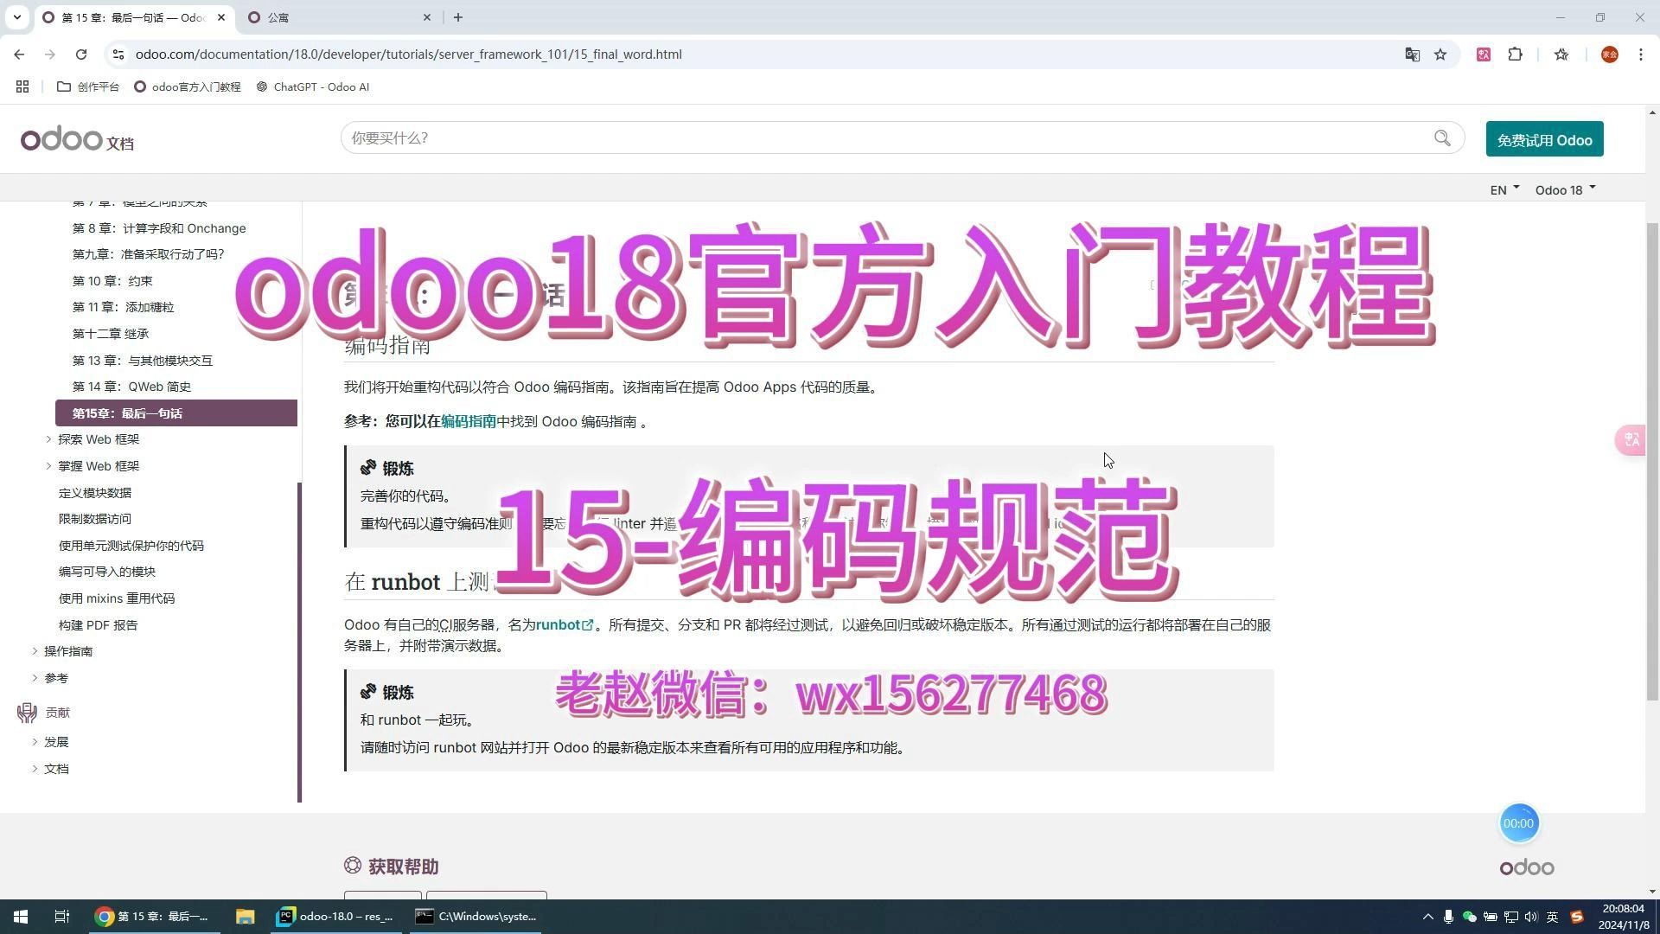This screenshot has height=934, width=1660.
Task: Open the tab search dropdown arrow
Action: 16,17
